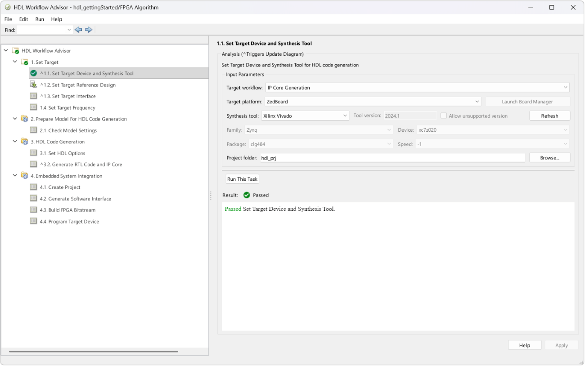Click the Program Target Device task icon
This screenshot has width=585, height=366.
click(33, 221)
